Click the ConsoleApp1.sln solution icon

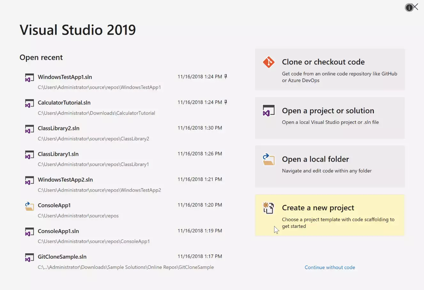tap(29, 232)
